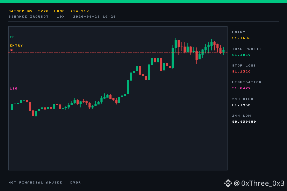
Task: Click 'BINANCE ZROUSDT' exchange pair text
Action: (x=28, y=17)
